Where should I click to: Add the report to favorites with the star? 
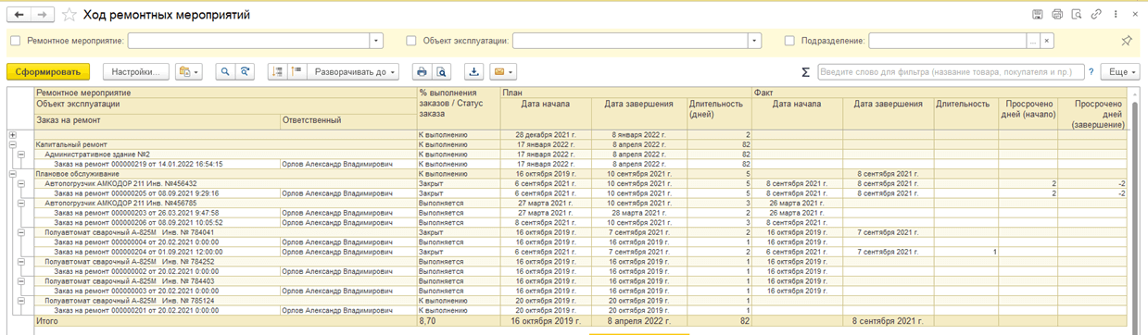(x=70, y=15)
